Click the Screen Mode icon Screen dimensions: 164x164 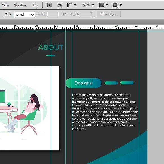(115, 5)
